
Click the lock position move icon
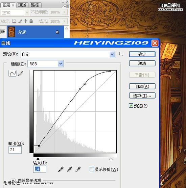click(x=25, y=21)
